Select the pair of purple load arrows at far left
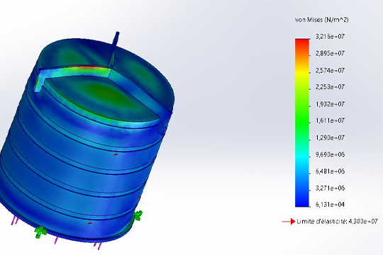Image resolution: width=383 pixels, height=255 pixels. click(x=15, y=220)
